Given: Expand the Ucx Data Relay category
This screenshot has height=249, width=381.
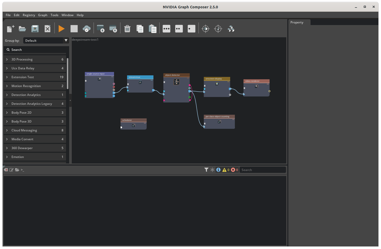Looking at the screenshot, I should coord(35,68).
